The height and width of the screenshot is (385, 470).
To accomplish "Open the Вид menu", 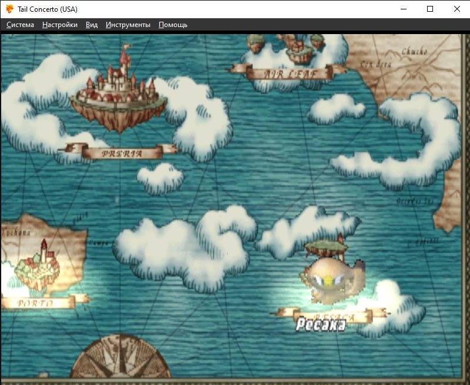I will 92,25.
